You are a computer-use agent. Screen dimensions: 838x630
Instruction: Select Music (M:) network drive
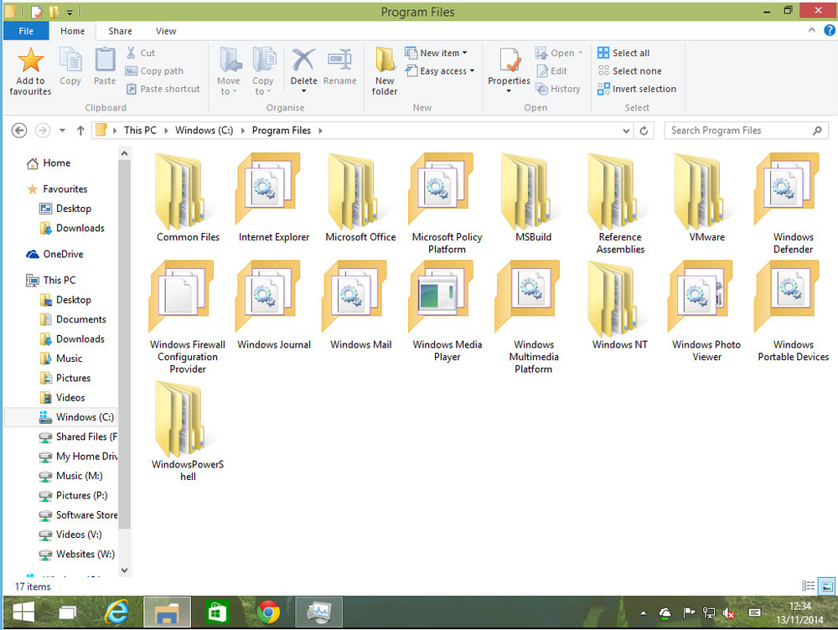pos(71,476)
